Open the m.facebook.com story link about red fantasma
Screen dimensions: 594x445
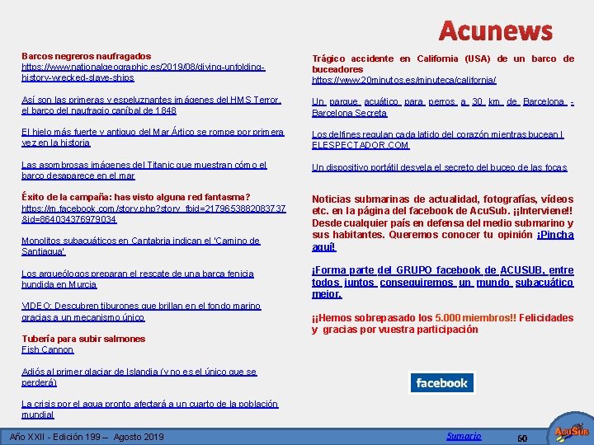[x=153, y=213]
